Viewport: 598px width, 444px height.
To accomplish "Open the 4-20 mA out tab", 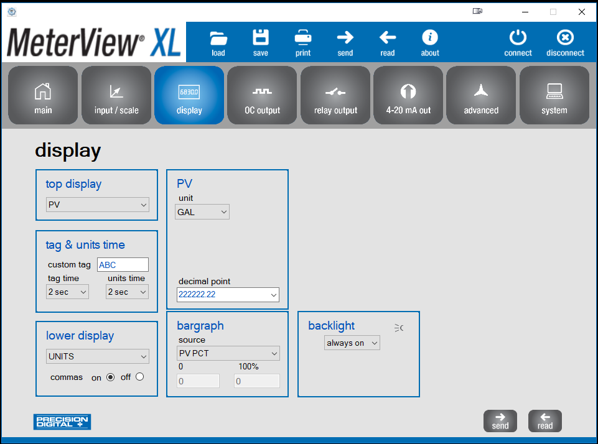I will click(408, 95).
